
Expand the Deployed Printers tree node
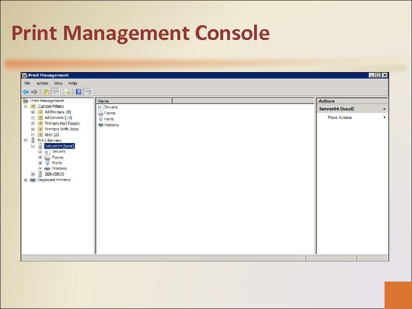click(26, 180)
